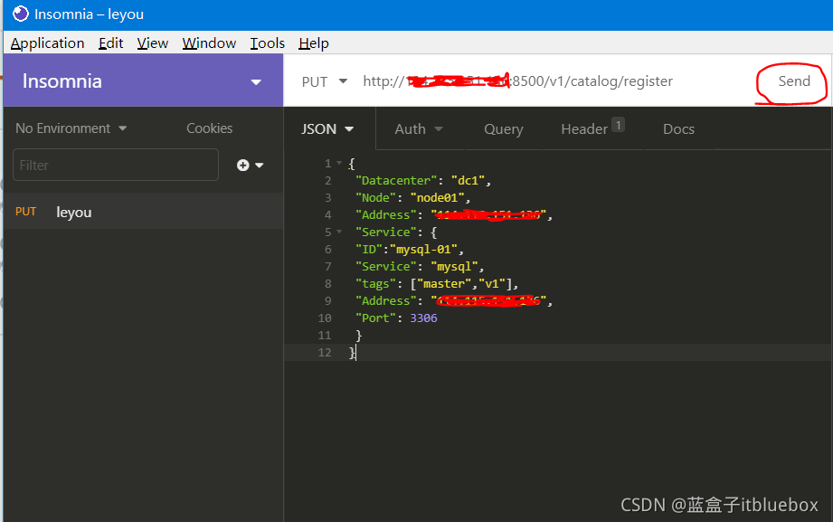Collapse the JSON root object on line 1
The image size is (833, 522).
pos(339,163)
